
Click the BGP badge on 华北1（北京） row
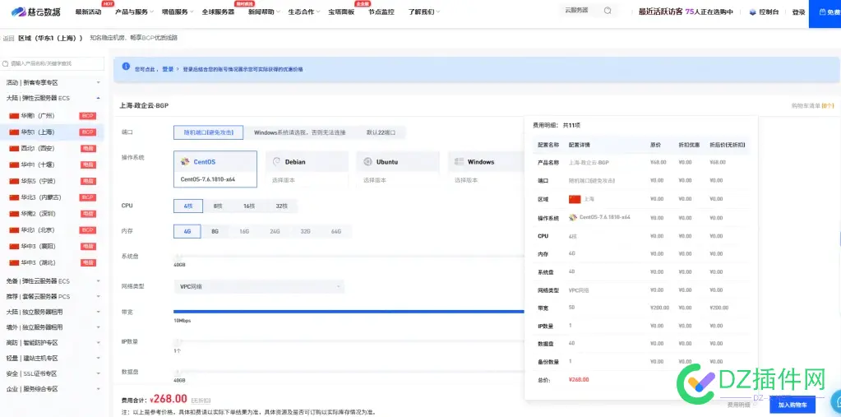click(x=87, y=230)
